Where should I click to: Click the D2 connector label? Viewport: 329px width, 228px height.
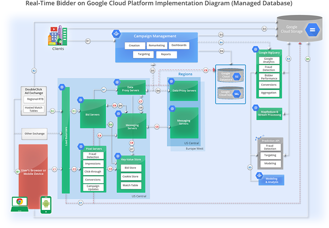[x=264, y=28]
